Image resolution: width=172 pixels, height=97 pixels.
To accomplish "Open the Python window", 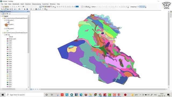I will point(51,7).
